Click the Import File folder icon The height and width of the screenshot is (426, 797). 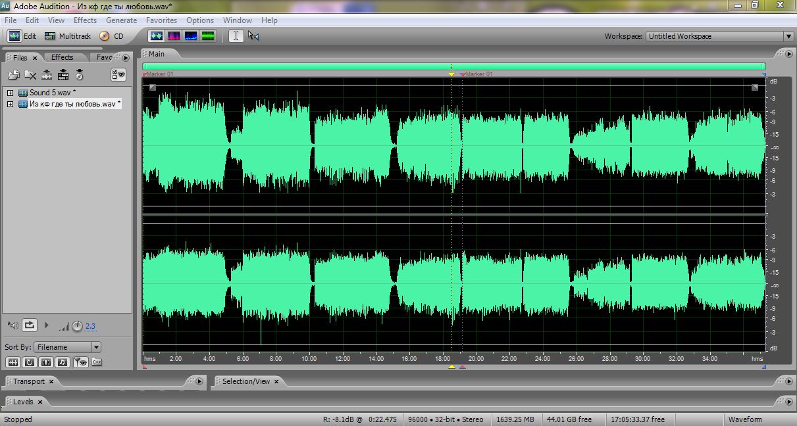(x=13, y=75)
